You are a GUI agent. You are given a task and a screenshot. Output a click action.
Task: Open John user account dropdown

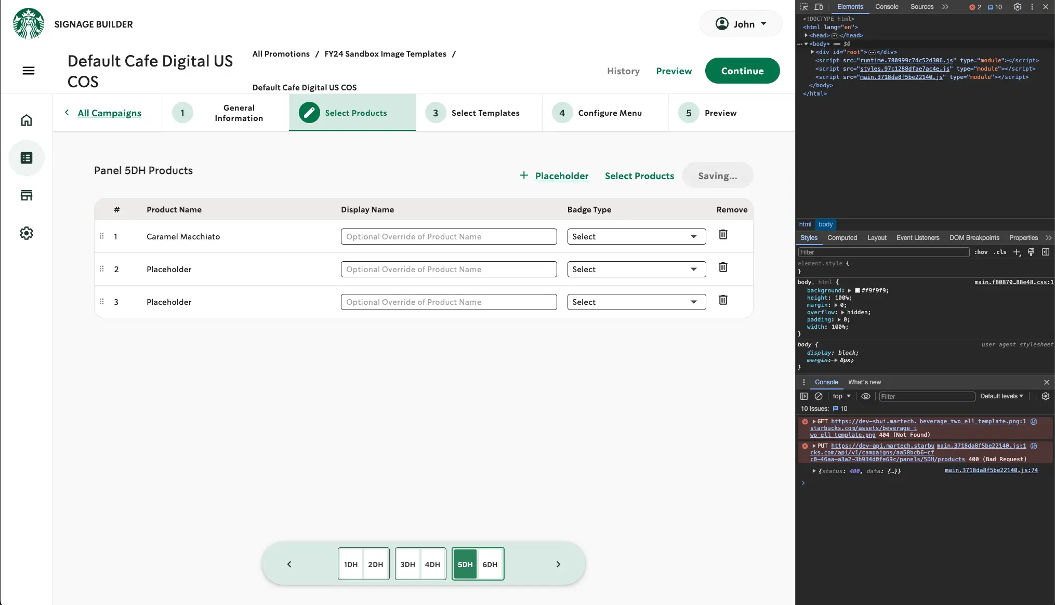click(x=741, y=24)
